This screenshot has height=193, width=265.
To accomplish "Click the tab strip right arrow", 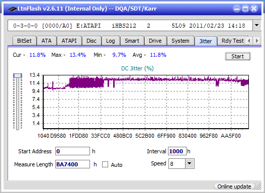I will 257,41.
